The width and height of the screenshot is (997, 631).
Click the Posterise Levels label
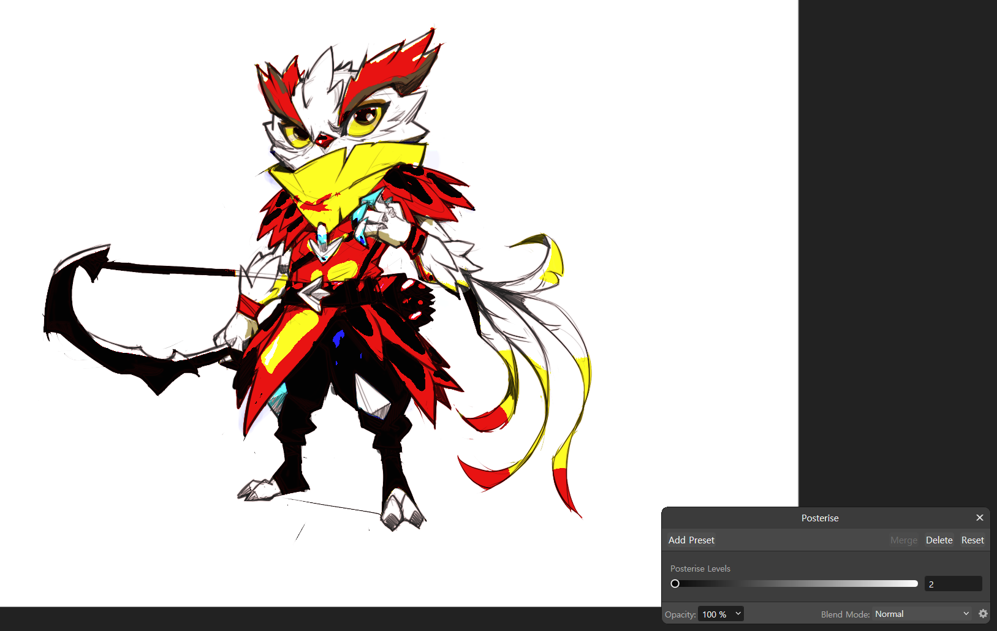[x=700, y=569]
